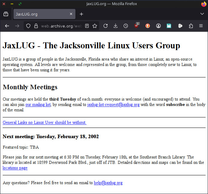The image size is (208, 194).
Task: Click the bold 'third Tuesday' text
Action: coord(63,99)
